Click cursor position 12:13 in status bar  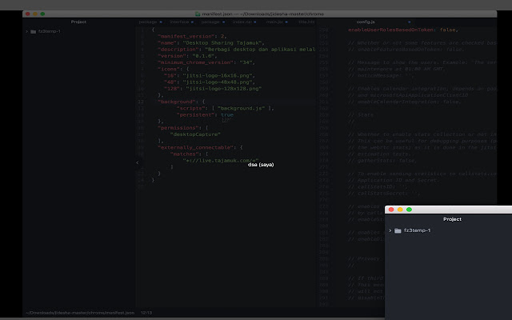click(x=146, y=313)
